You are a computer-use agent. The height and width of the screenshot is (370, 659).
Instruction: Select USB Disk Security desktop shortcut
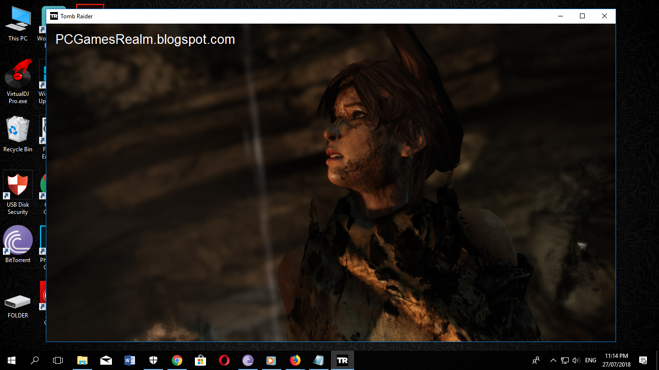click(x=18, y=193)
